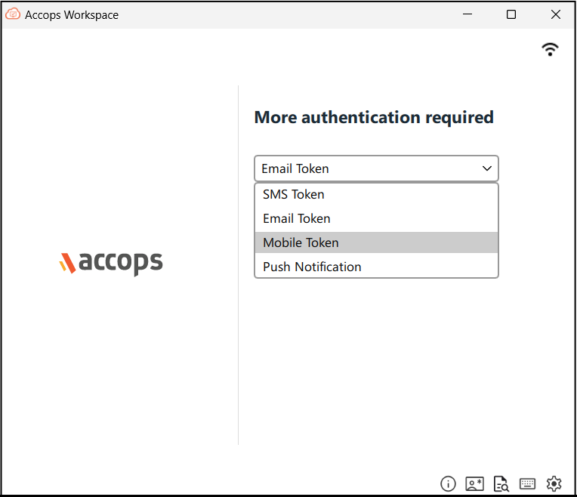Click the More authentication required heading
The image size is (577, 497).
coord(374,117)
